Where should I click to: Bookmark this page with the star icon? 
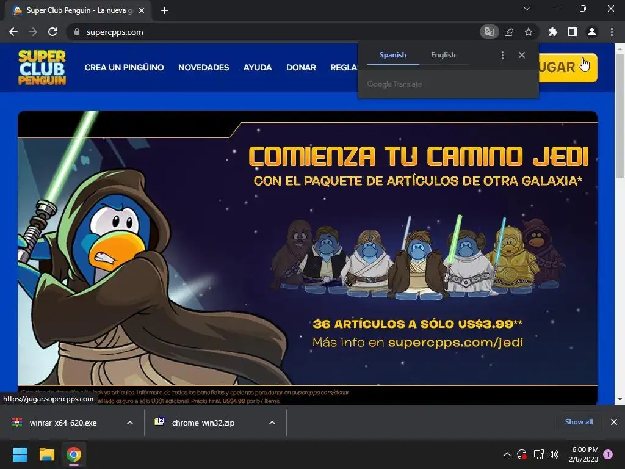pos(529,32)
